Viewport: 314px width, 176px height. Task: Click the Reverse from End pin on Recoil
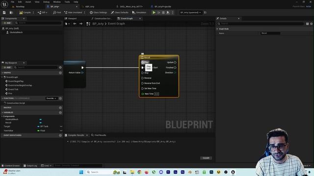[x=143, y=83]
